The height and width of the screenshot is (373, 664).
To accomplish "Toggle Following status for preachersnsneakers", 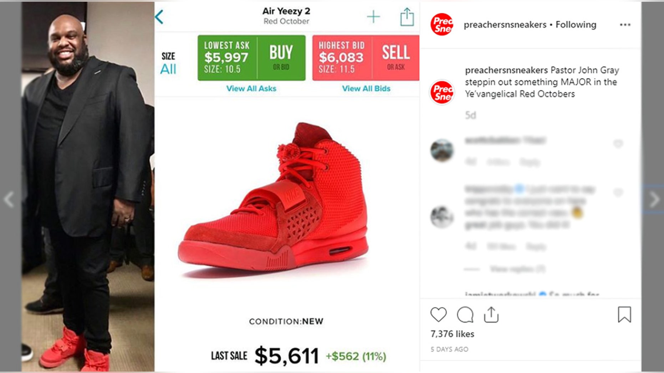I will (x=576, y=25).
